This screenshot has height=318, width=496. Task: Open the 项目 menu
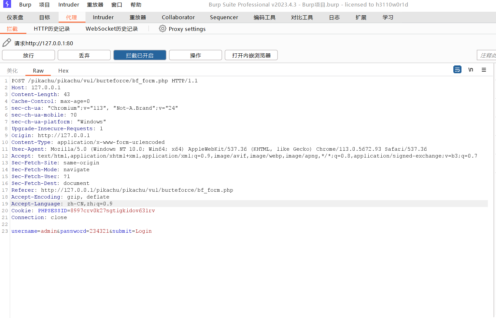(x=44, y=5)
